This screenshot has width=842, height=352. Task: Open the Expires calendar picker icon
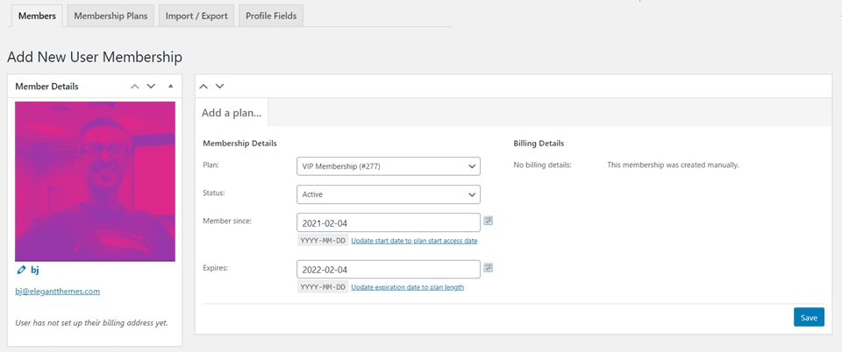489,268
